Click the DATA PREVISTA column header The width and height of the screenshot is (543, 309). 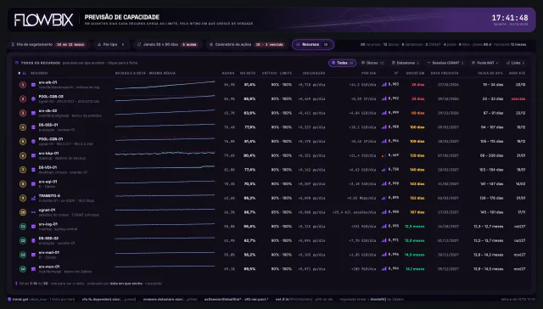[x=445, y=73]
